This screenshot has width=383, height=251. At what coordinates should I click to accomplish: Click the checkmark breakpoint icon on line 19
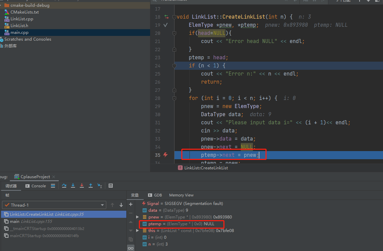pyautogui.click(x=166, y=25)
